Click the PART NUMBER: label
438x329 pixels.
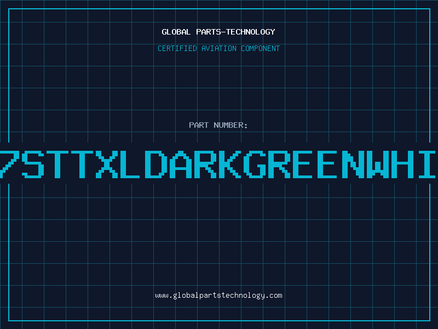point(218,125)
